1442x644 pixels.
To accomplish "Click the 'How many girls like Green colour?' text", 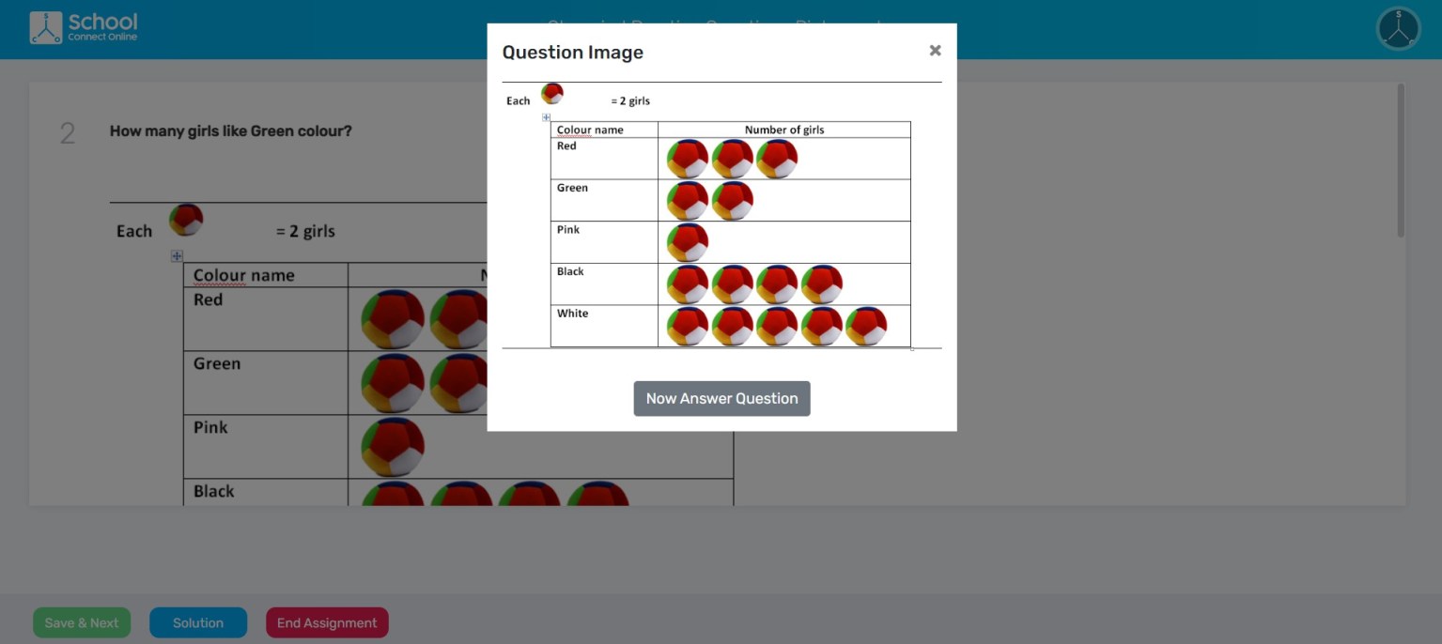I will click(x=230, y=131).
